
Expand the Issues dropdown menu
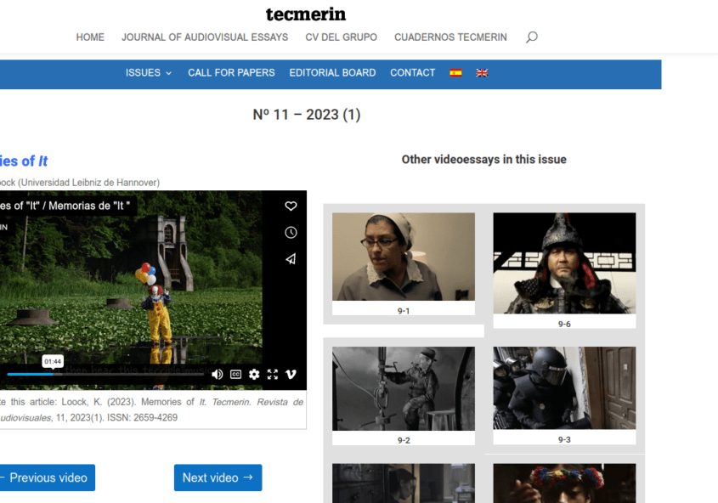tap(148, 73)
